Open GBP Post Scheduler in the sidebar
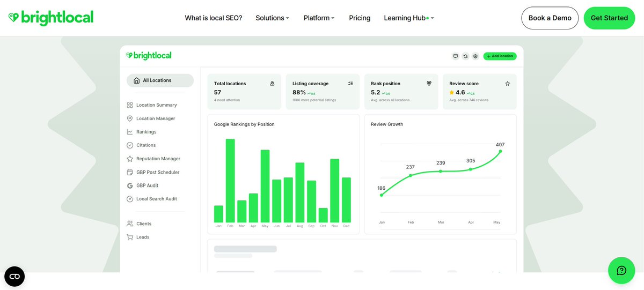The image size is (644, 290). 158,172
